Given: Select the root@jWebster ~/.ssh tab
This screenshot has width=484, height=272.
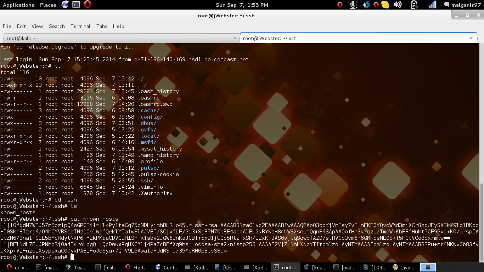Looking at the screenshot, I should coord(359,38).
